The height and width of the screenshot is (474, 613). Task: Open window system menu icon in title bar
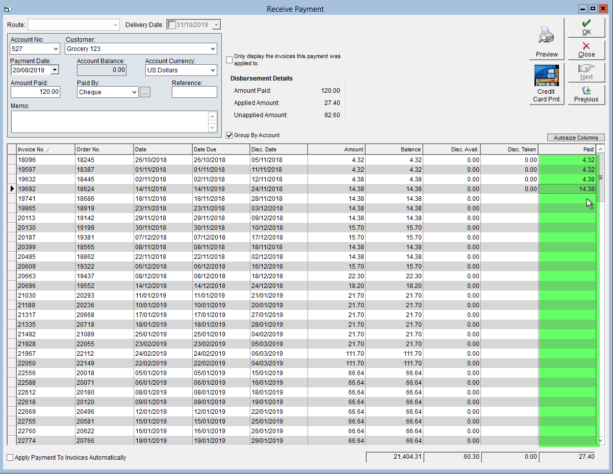(8, 9)
